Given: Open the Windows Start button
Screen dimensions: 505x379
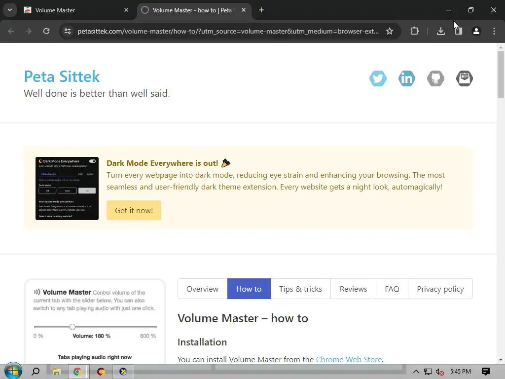Looking at the screenshot, I should point(13,371).
